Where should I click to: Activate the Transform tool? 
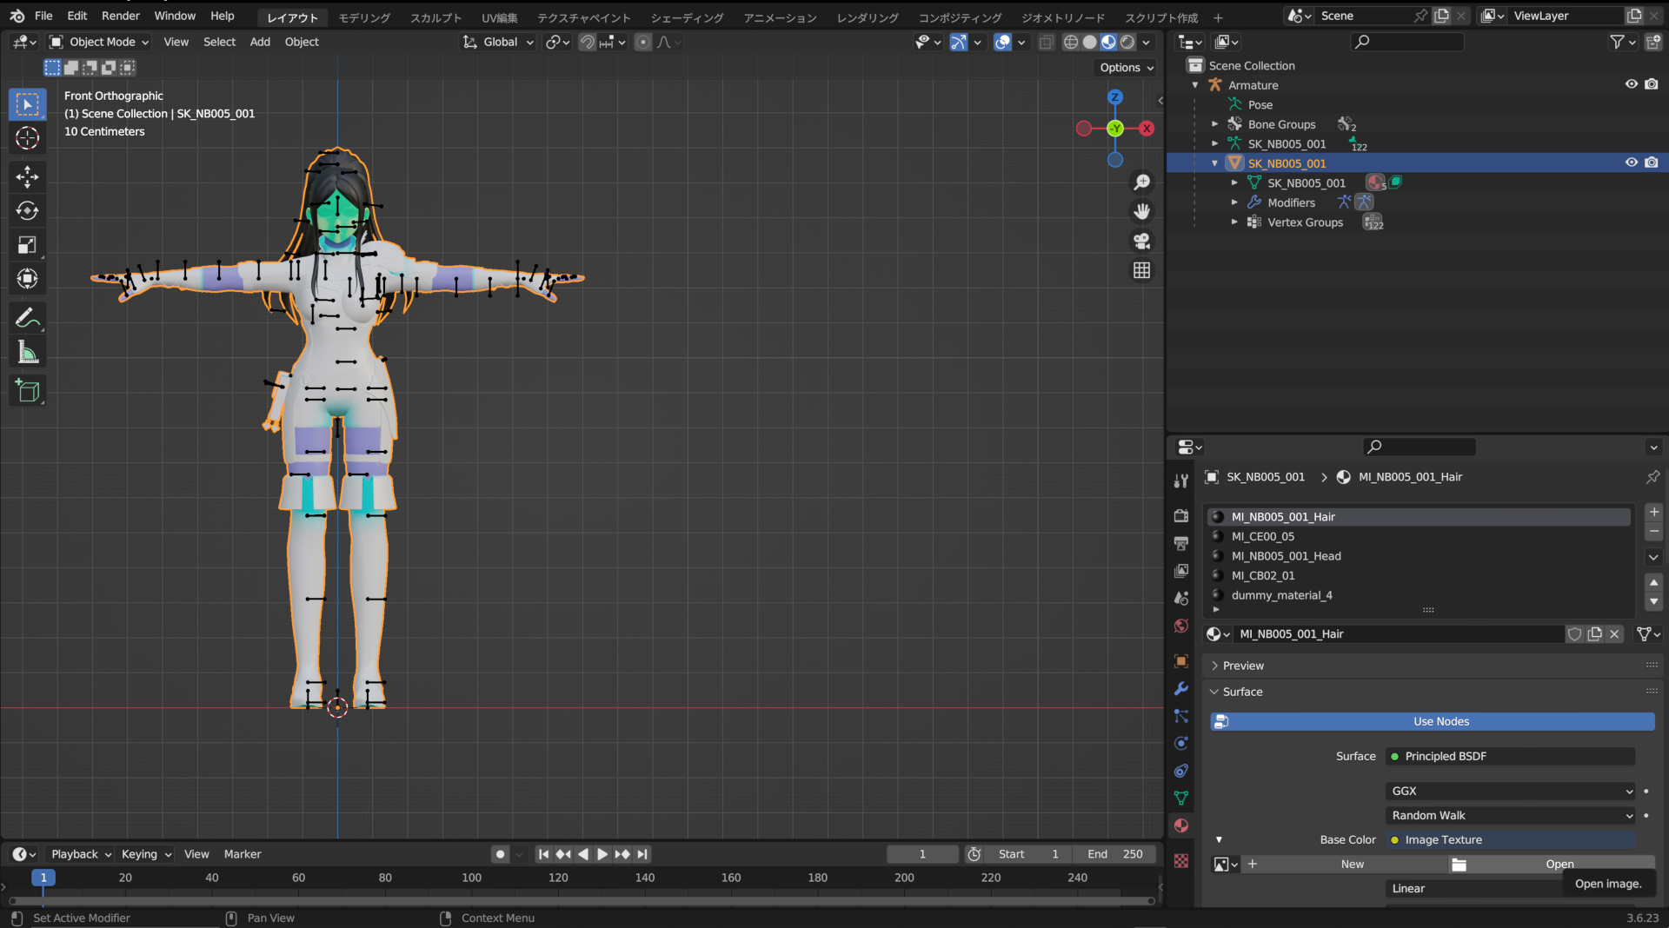[27, 279]
